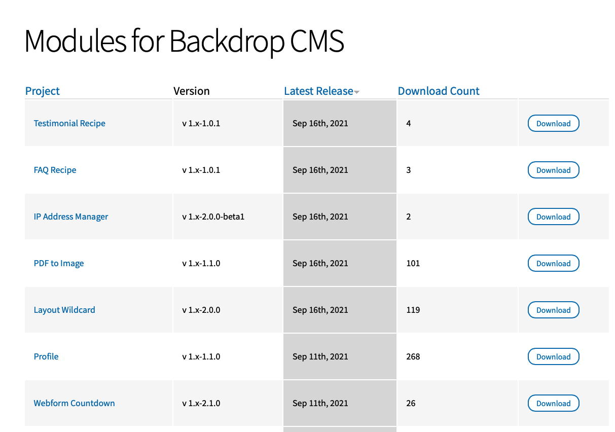Viewport: 615px width, 432px height.
Task: Download the Profile module
Action: [x=554, y=356]
